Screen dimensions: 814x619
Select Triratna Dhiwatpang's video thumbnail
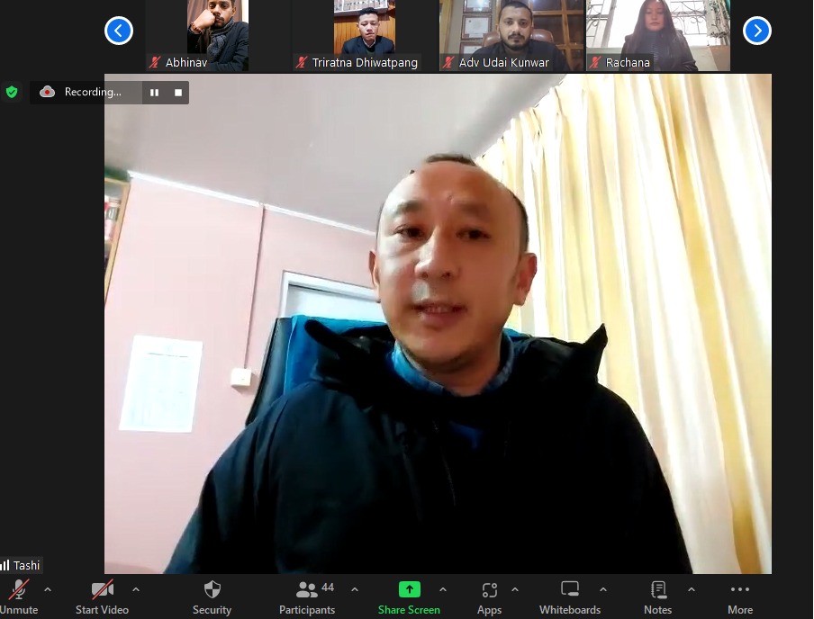click(365, 35)
